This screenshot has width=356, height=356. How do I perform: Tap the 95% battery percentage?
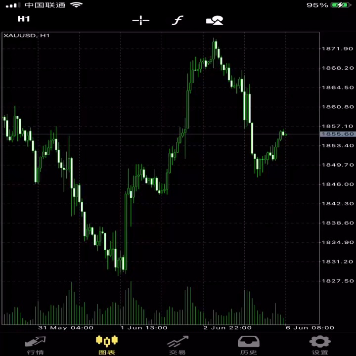pyautogui.click(x=317, y=5)
